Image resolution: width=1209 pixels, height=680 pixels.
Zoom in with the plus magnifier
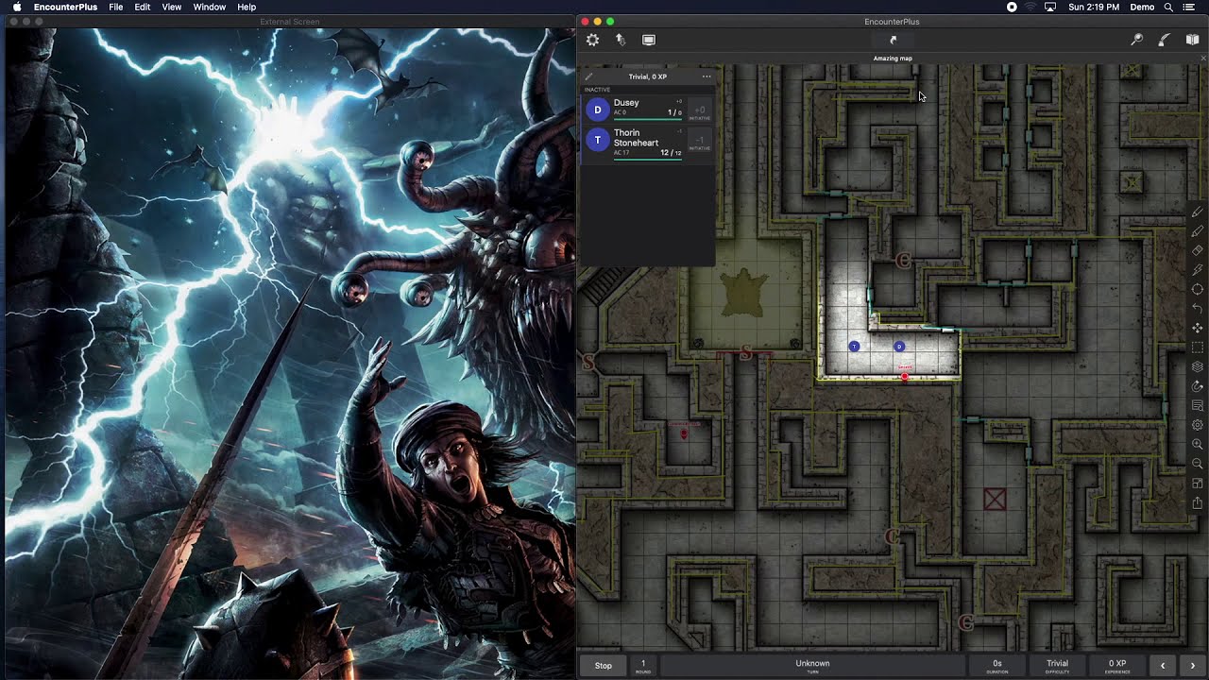(x=1198, y=444)
